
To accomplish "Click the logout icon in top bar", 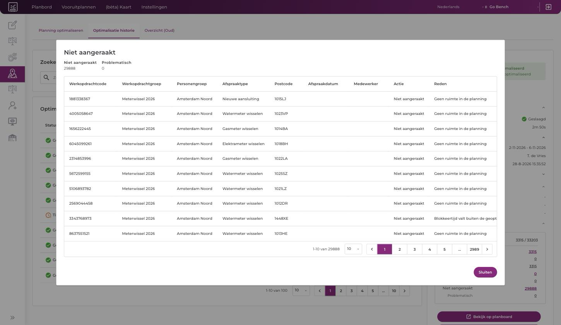I will pos(548,7).
